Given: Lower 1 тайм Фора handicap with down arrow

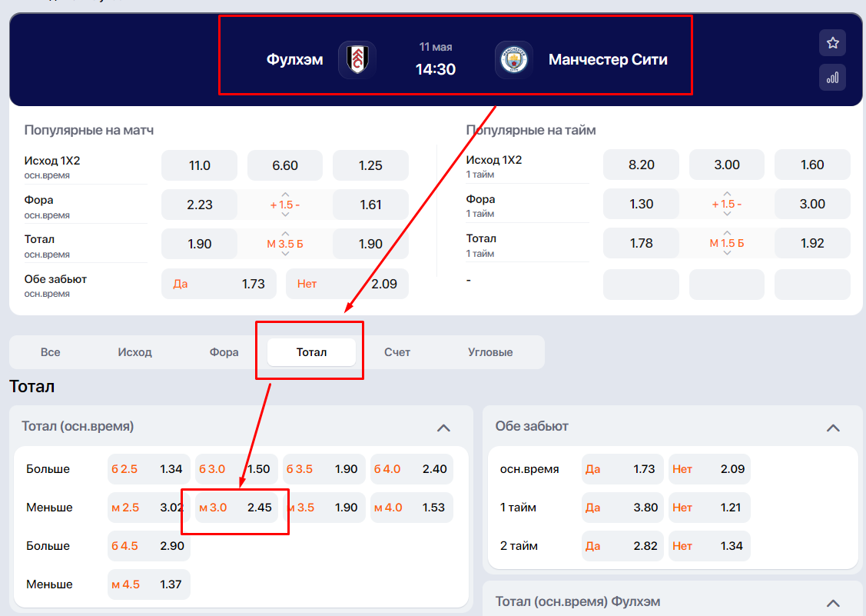Looking at the screenshot, I should 727,215.
